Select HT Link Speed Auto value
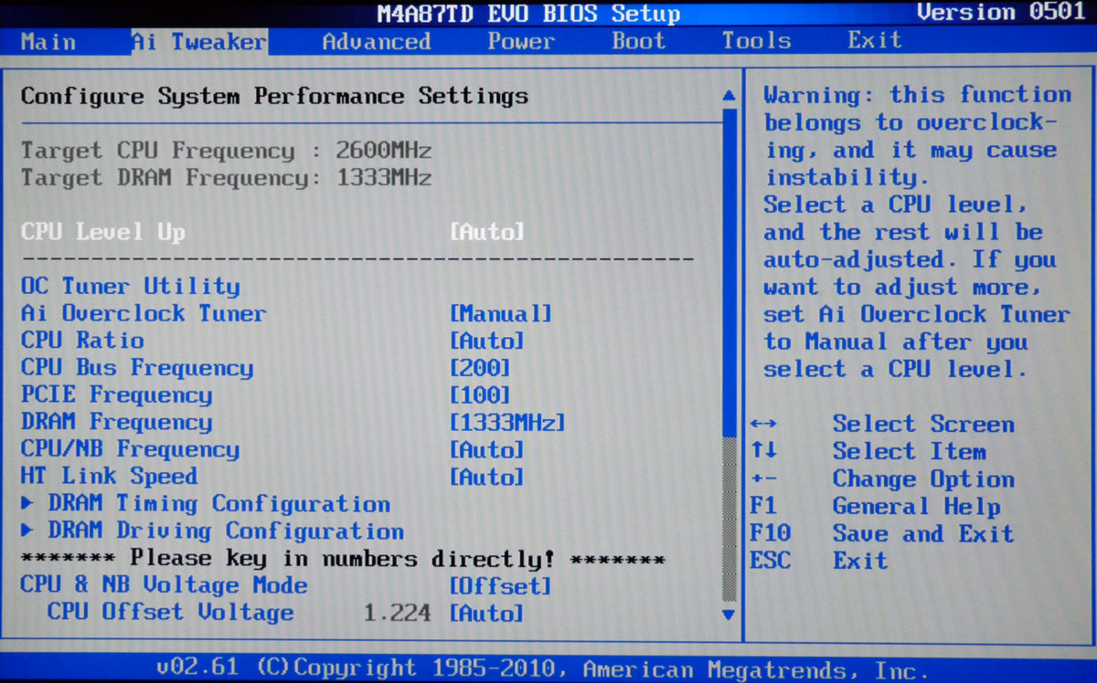 pos(487,478)
